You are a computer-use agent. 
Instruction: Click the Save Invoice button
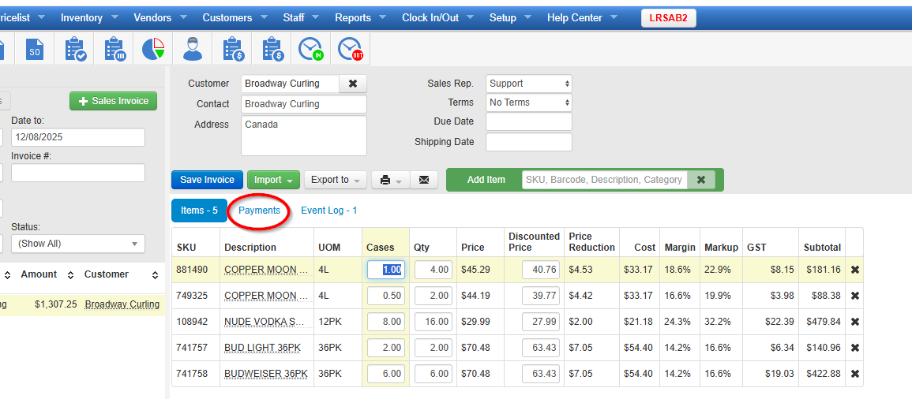[206, 180]
